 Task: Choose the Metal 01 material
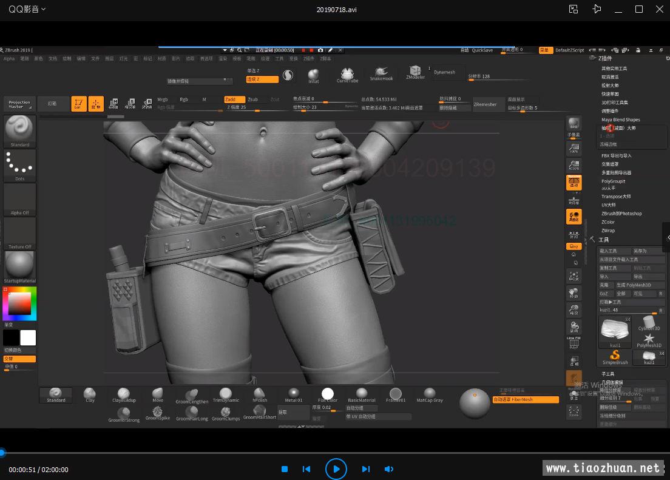tap(294, 396)
